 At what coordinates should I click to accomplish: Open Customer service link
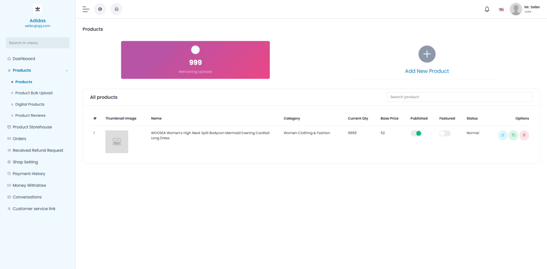pos(34,209)
